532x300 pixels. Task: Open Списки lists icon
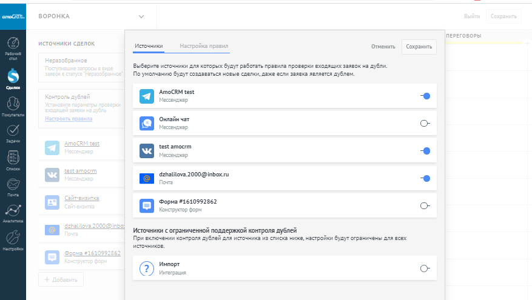coord(13,159)
